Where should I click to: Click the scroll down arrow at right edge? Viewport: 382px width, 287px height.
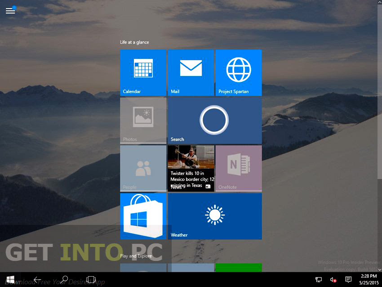[x=380, y=269]
